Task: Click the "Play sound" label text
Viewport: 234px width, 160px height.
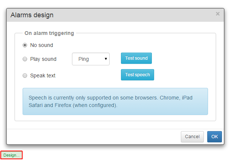Action: (x=43, y=59)
